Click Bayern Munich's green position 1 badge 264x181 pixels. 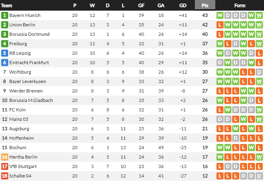pyautogui.click(x=4, y=15)
